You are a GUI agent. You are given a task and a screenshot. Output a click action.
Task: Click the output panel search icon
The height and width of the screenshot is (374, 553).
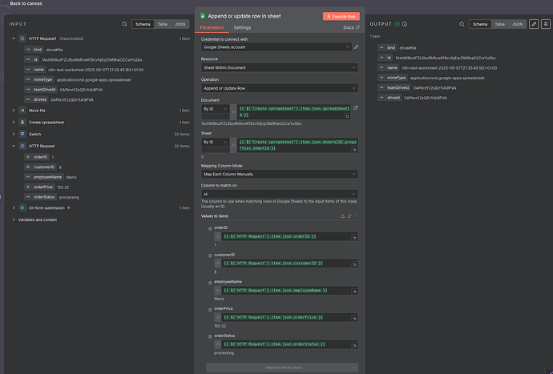[462, 25]
